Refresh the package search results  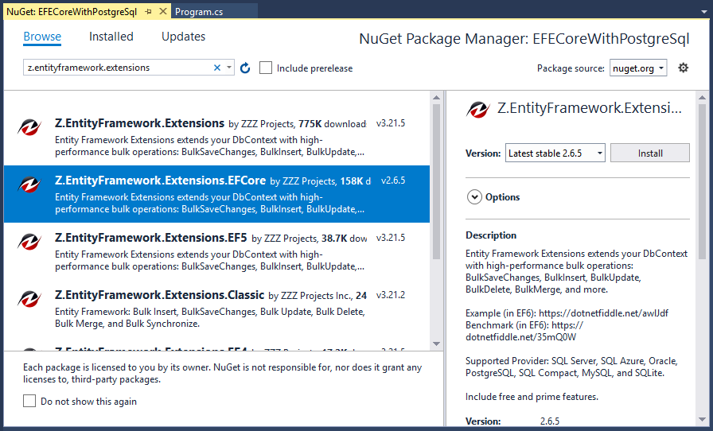pyautogui.click(x=245, y=68)
